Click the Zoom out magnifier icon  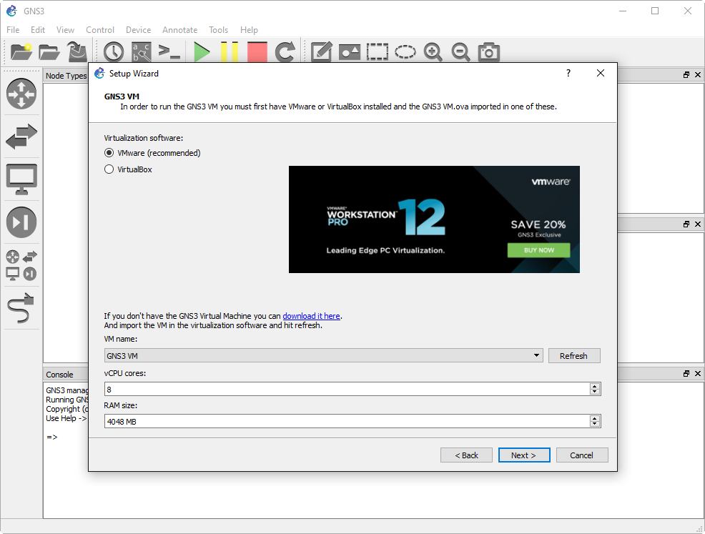point(461,52)
